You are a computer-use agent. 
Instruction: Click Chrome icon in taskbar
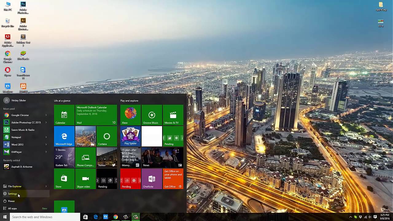pyautogui.click(x=115, y=217)
